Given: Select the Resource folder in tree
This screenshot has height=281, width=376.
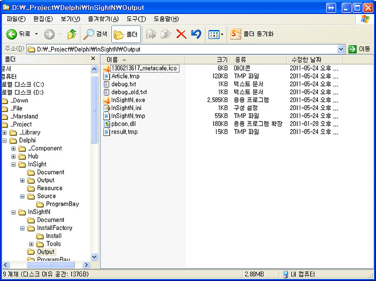Looking at the screenshot, I should coord(50,188).
